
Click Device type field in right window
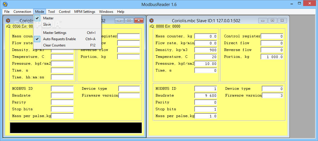coord(273,89)
